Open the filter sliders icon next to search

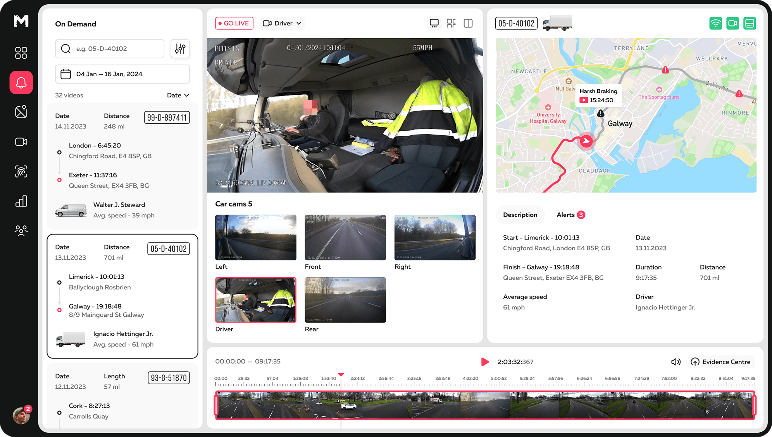click(x=180, y=49)
